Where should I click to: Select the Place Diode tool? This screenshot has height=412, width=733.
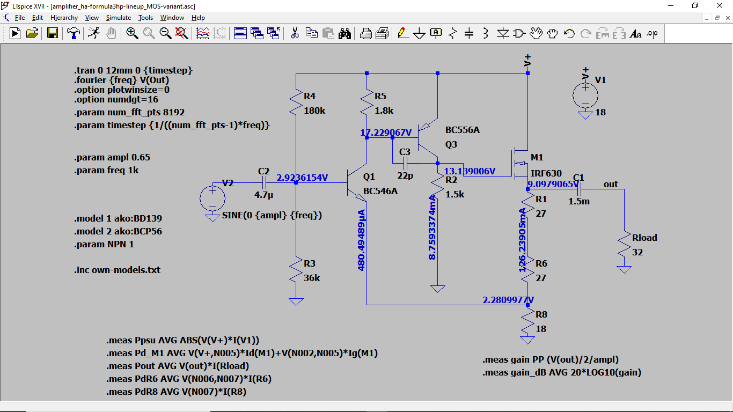503,33
